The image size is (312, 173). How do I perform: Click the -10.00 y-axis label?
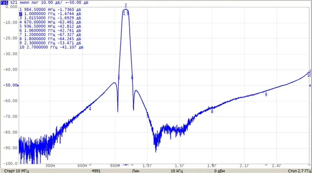click(10, 22)
